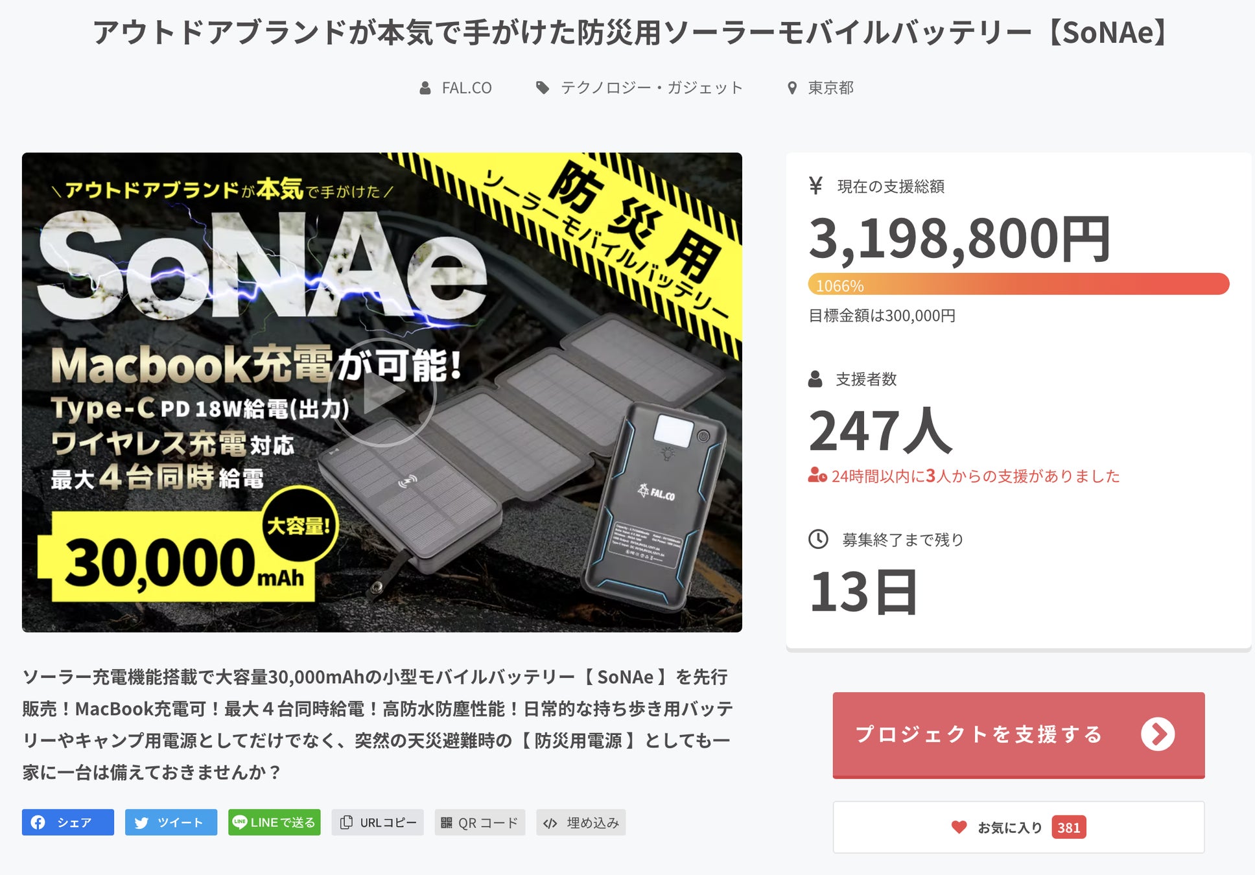Image resolution: width=1255 pixels, height=875 pixels.
Task: Open テクノロジー・ガジェット category link
Action: coord(651,88)
